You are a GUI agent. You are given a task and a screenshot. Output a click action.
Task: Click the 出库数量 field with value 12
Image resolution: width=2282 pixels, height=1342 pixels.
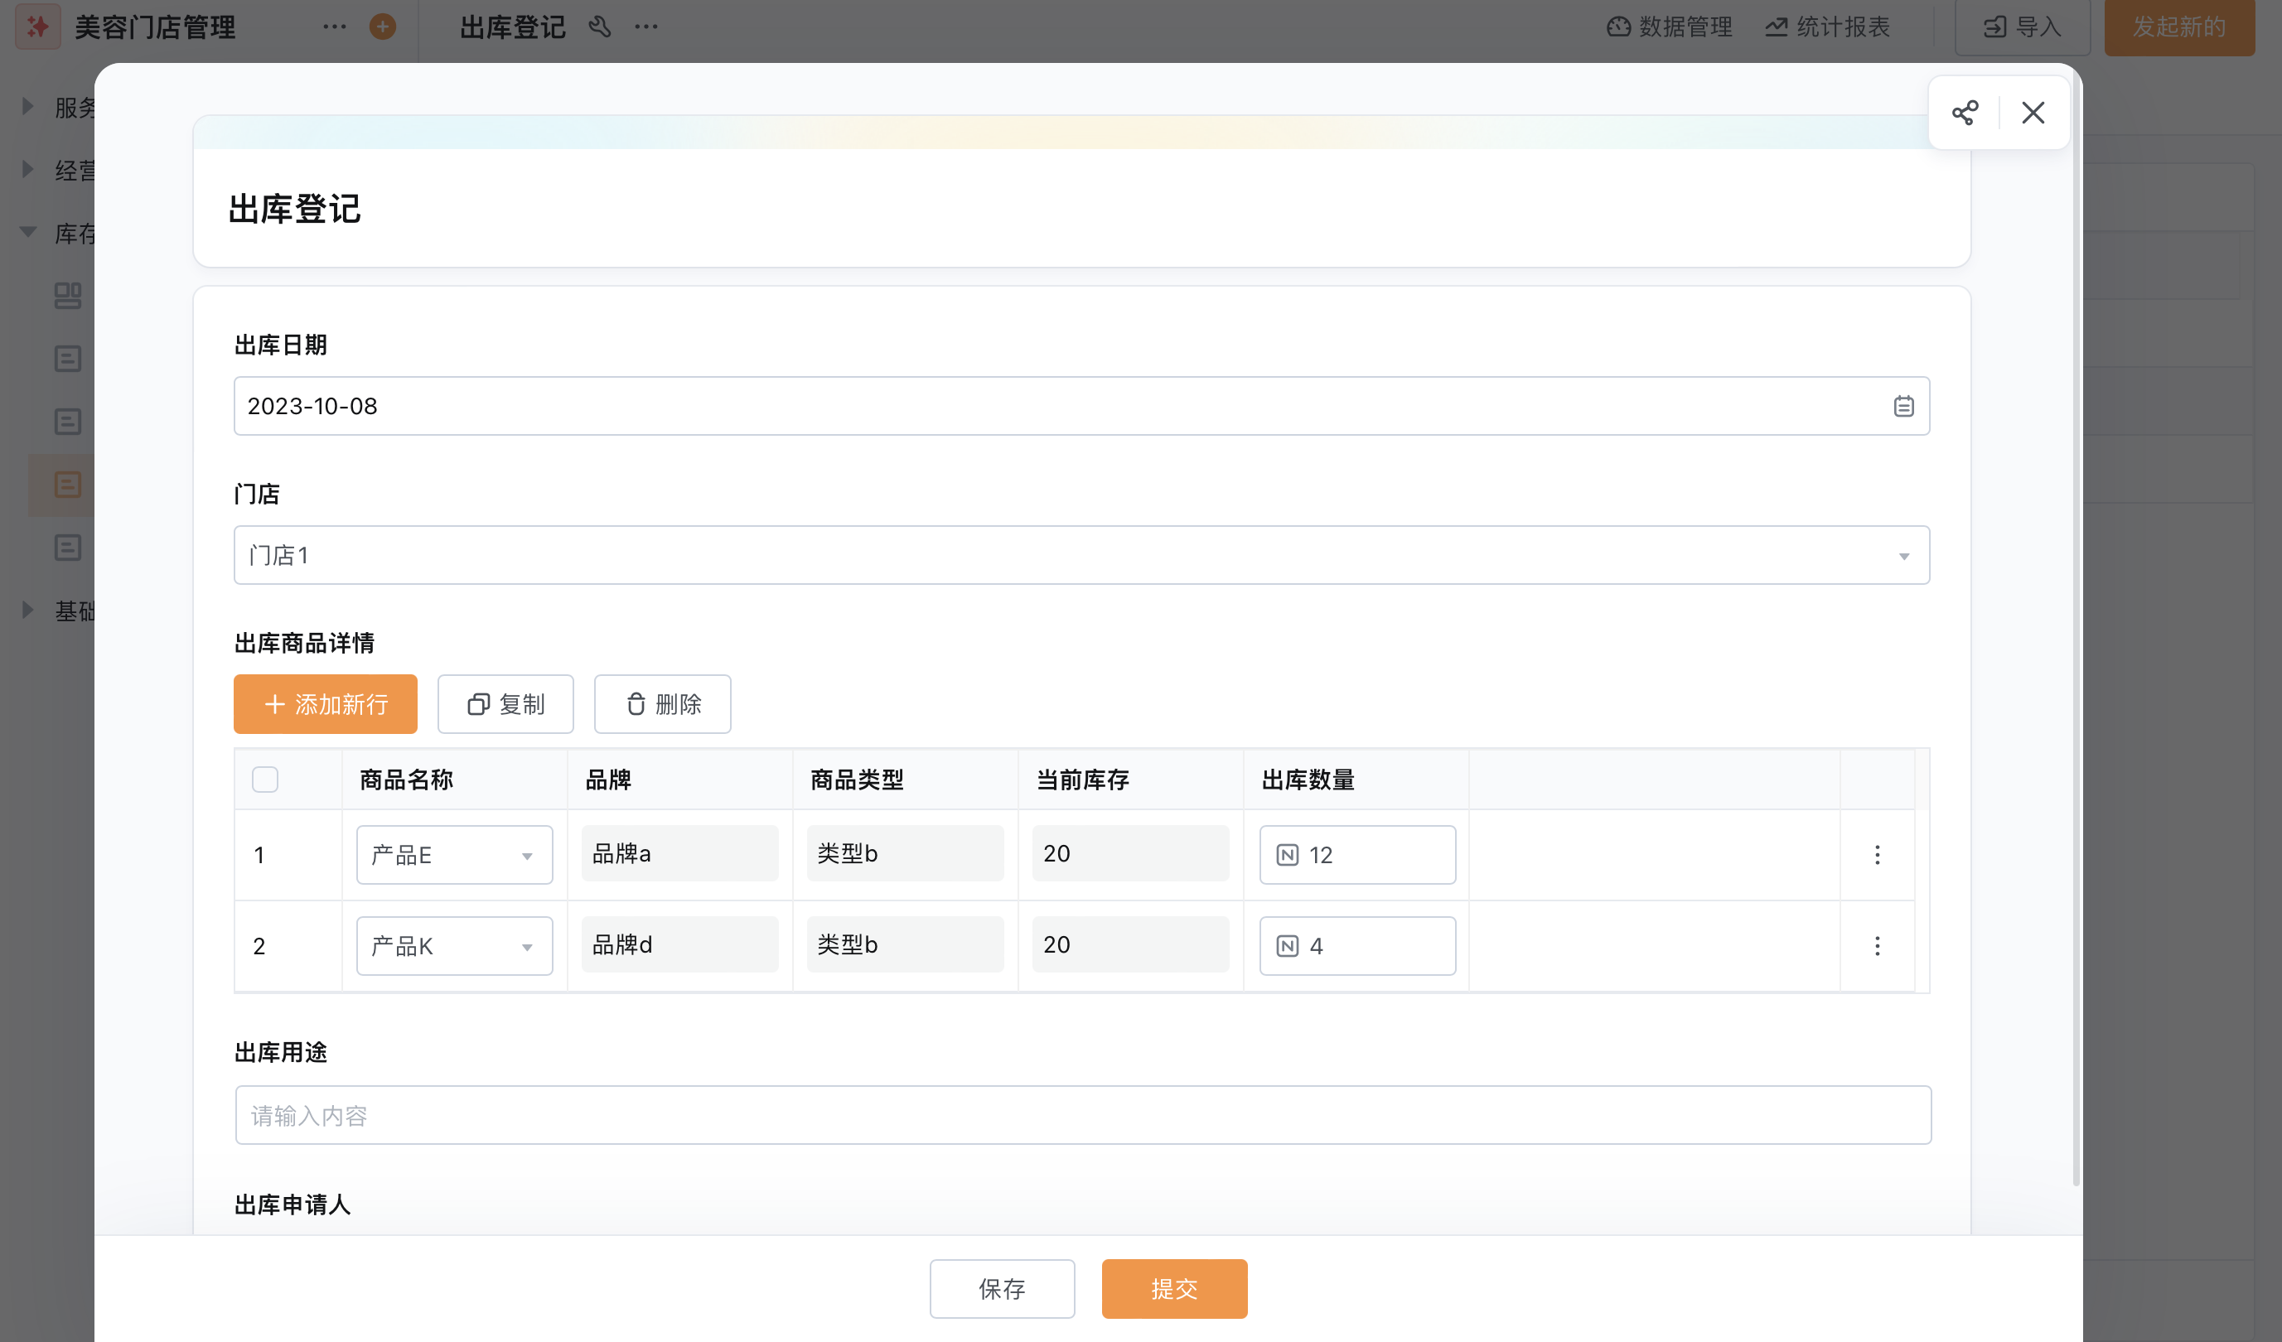pyautogui.click(x=1357, y=855)
